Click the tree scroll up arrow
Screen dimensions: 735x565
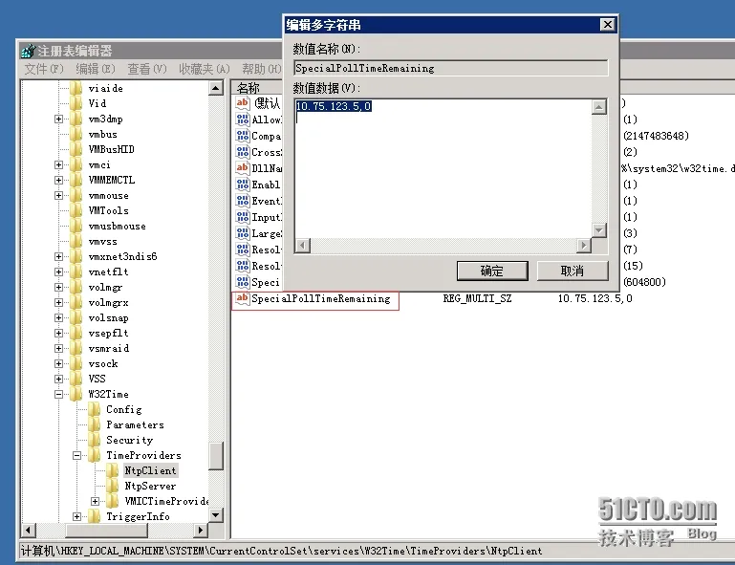pos(216,88)
